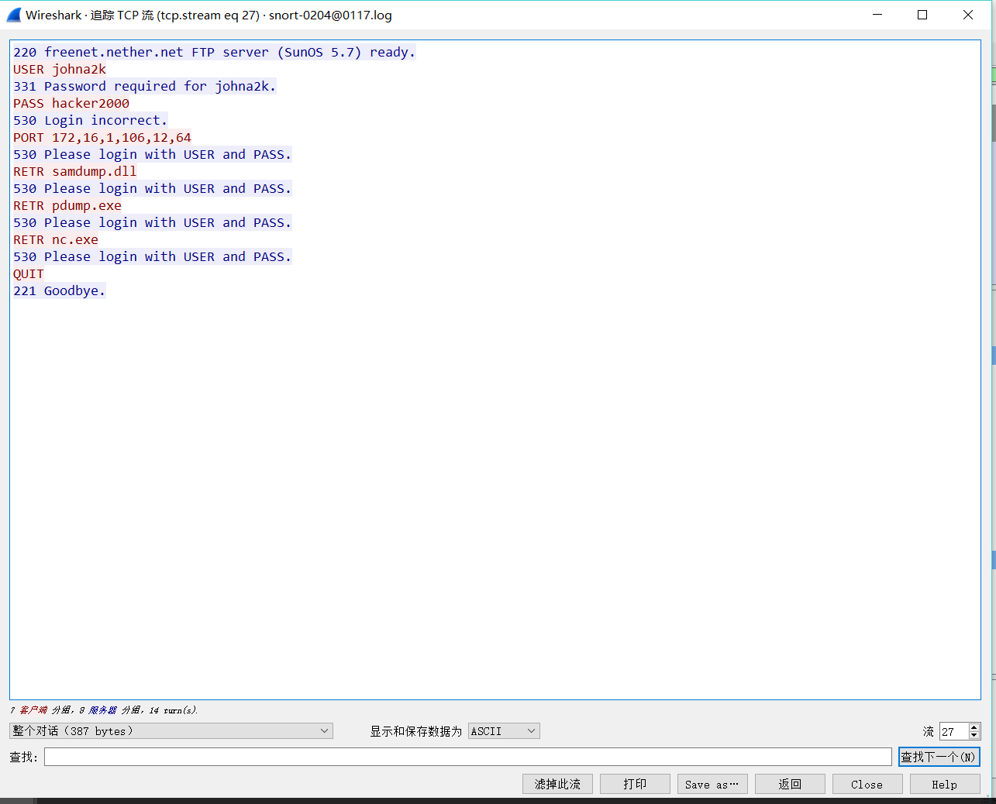
Task: Minimize the Follow TCP Stream window
Action: [877, 15]
